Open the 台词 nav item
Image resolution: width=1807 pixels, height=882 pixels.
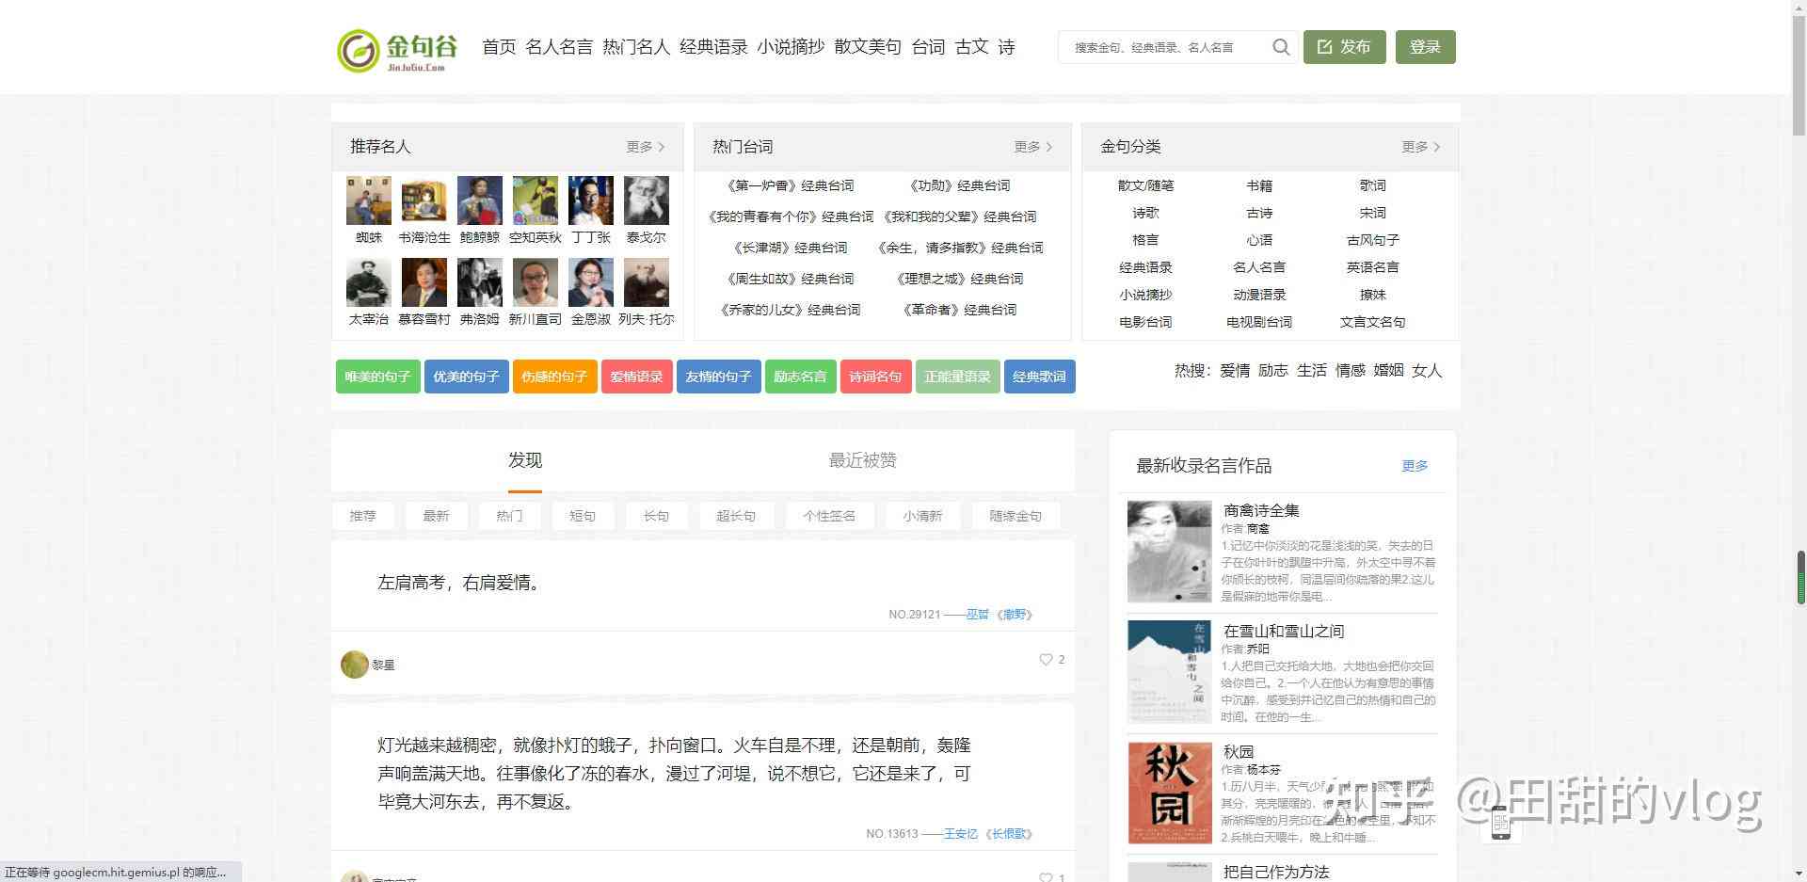tap(928, 47)
